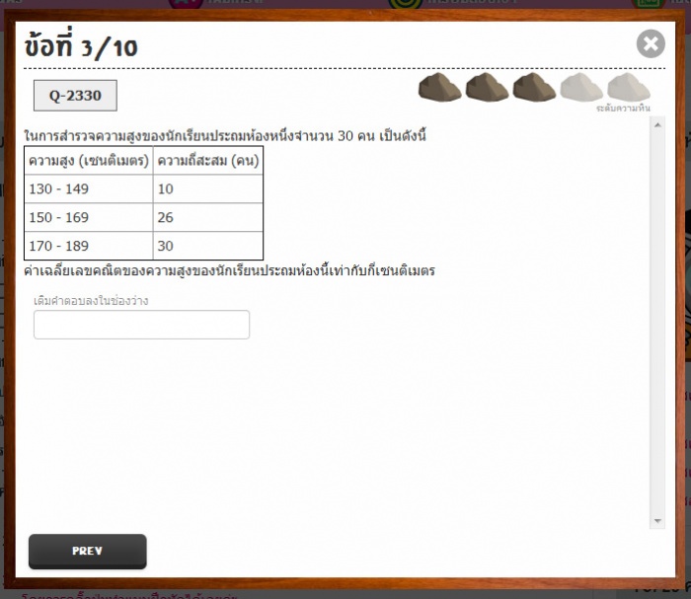Click the ข้อที่ 3/10 question title
691x599 pixels.
[81, 46]
